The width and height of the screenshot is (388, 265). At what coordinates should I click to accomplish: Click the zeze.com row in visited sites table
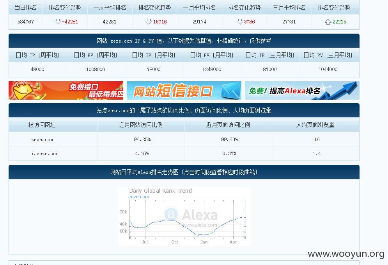(x=184, y=140)
